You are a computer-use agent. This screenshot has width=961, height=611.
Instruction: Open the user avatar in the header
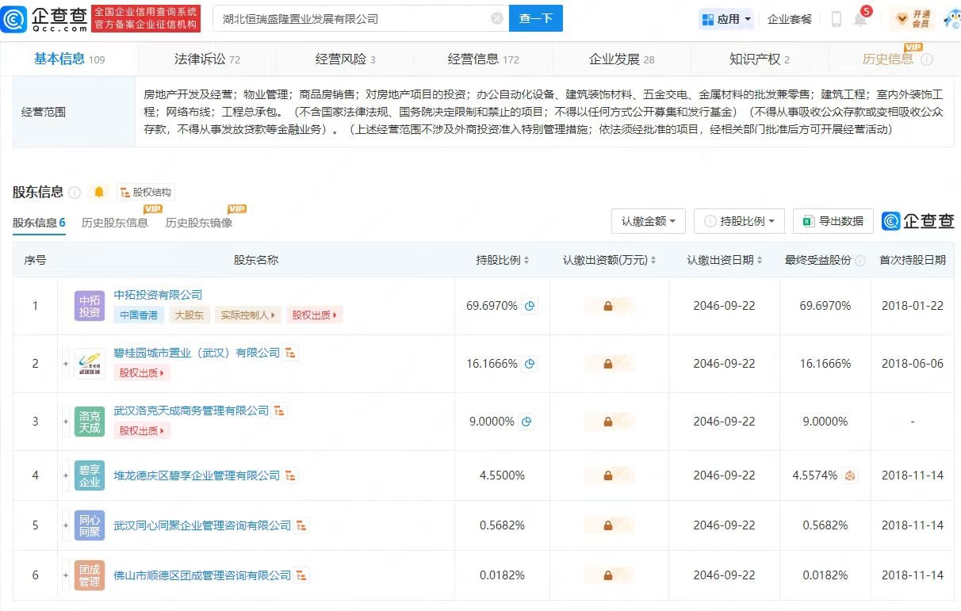coord(951,19)
